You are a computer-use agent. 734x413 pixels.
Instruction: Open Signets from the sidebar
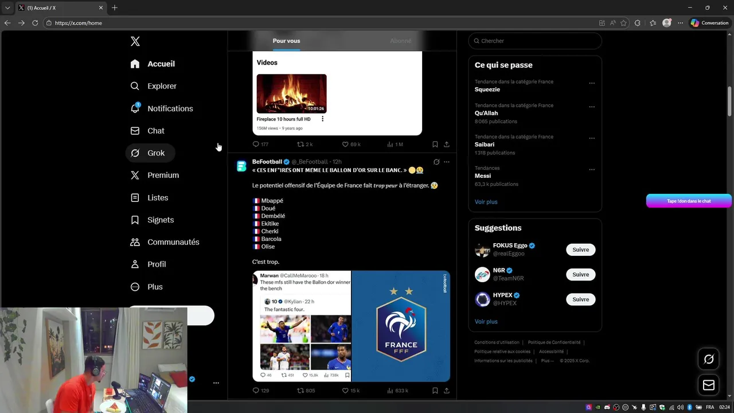pyautogui.click(x=152, y=220)
